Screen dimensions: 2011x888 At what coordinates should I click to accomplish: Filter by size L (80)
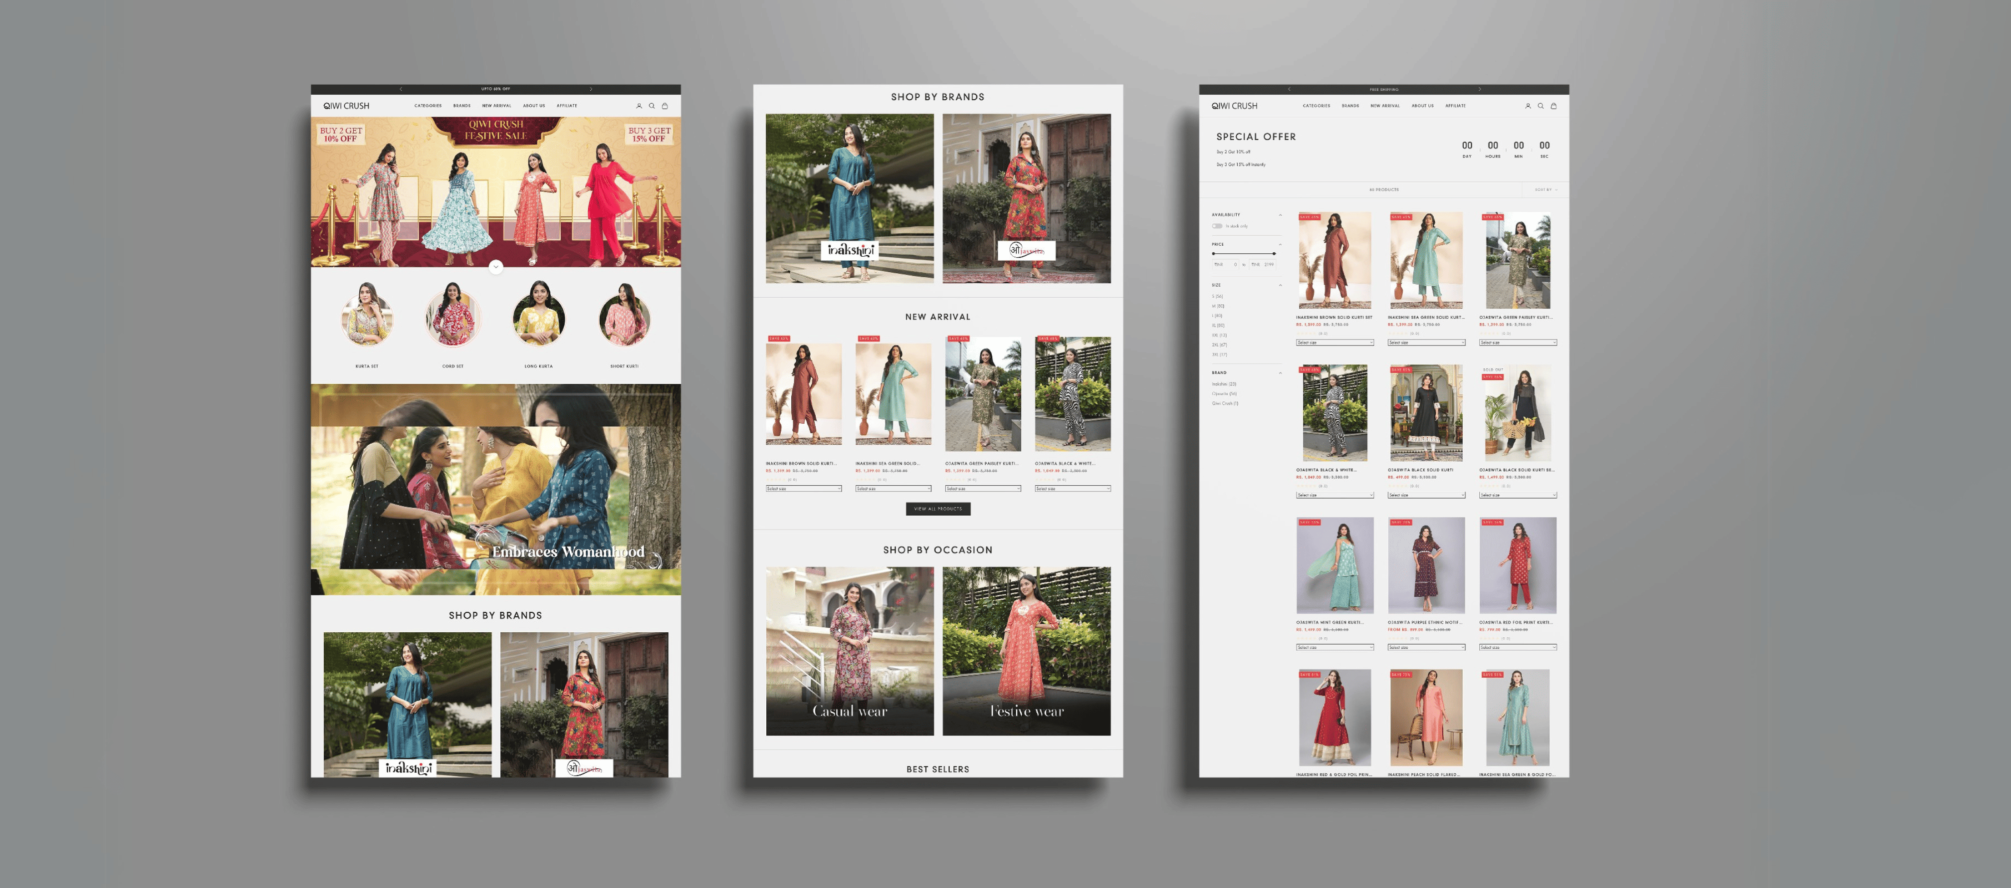tap(1217, 316)
